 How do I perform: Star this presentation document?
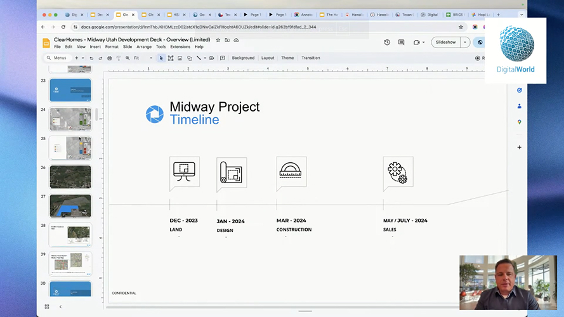click(218, 40)
